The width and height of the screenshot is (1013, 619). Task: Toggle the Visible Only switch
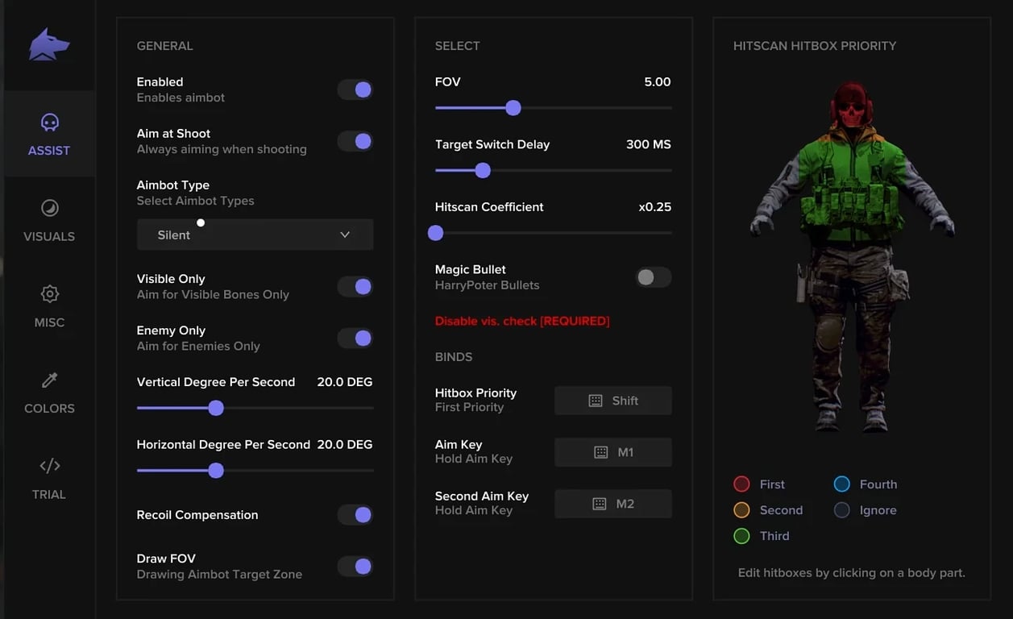tap(355, 286)
